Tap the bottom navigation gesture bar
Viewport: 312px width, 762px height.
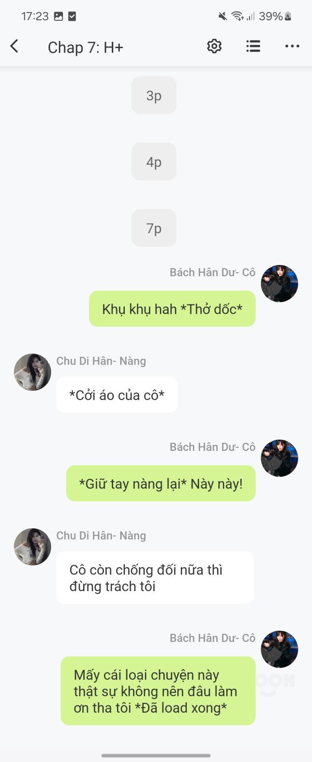coord(156,755)
